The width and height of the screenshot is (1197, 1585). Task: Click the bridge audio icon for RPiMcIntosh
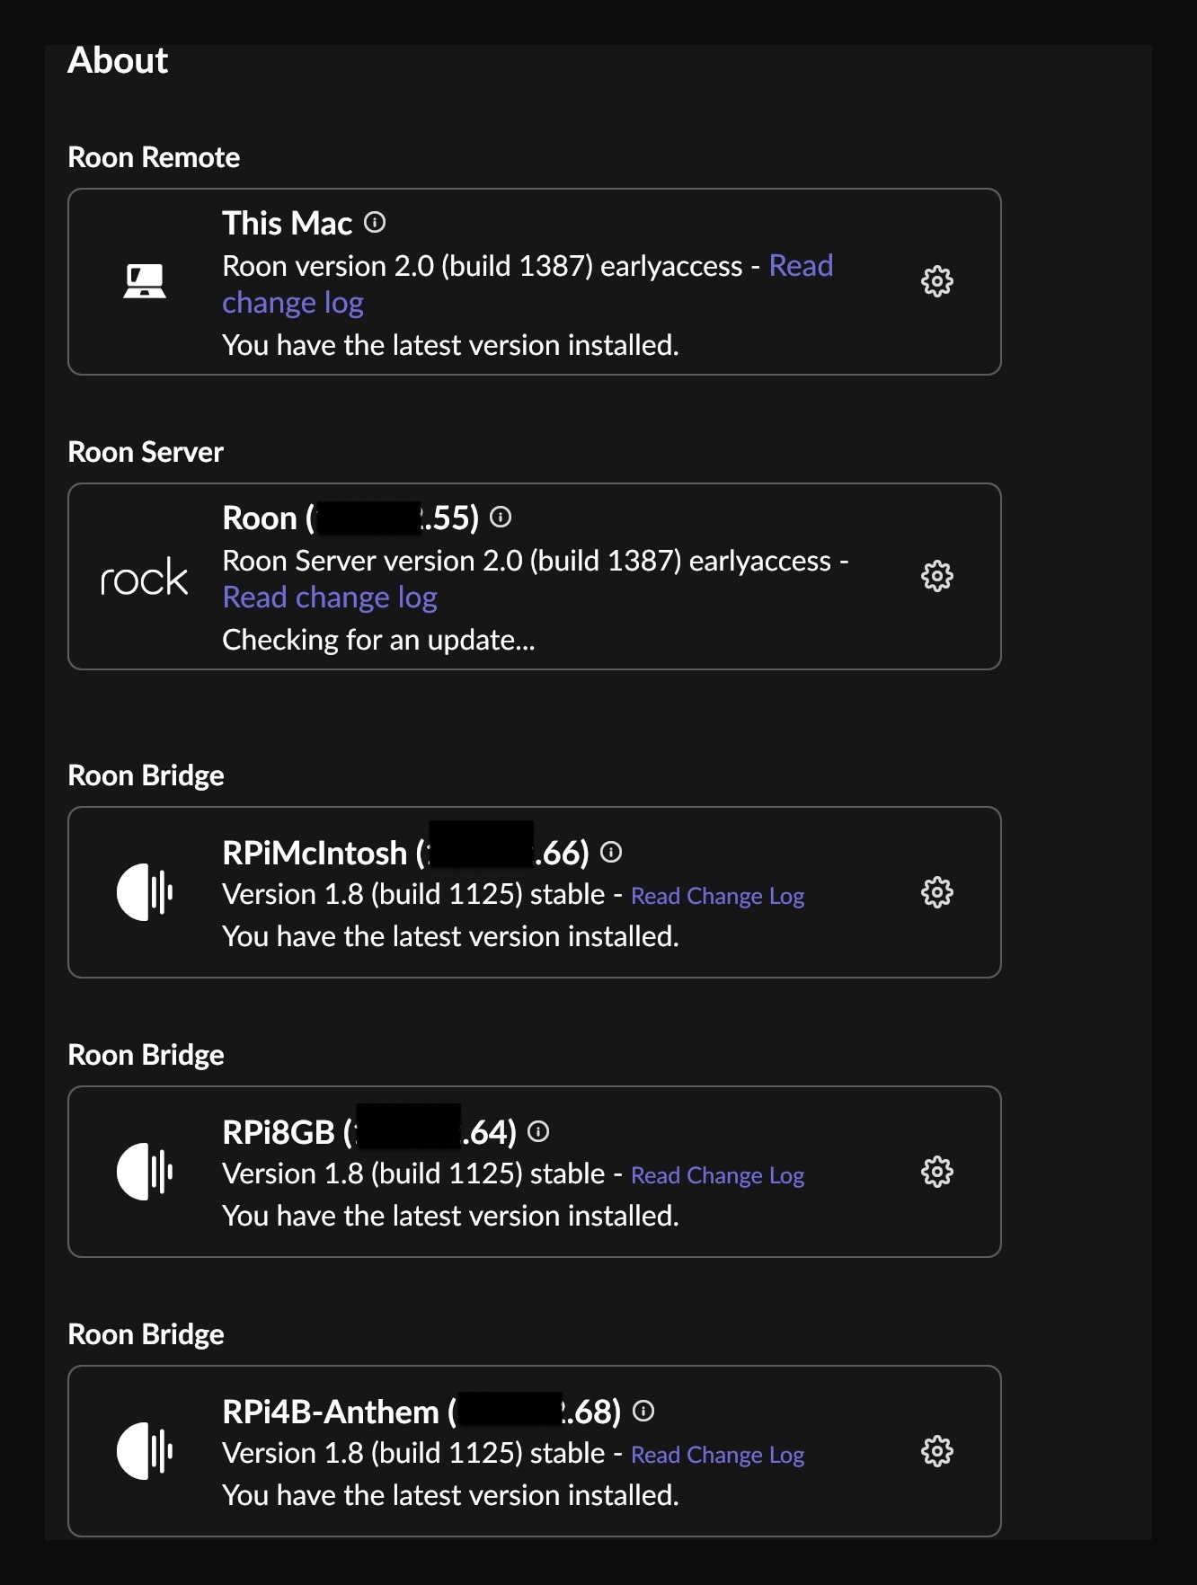click(145, 892)
